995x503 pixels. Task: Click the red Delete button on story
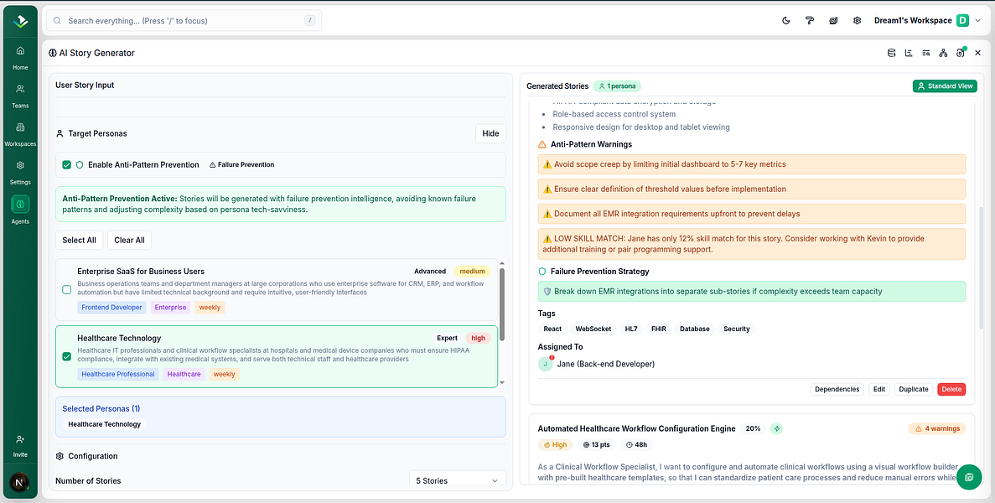(x=951, y=389)
